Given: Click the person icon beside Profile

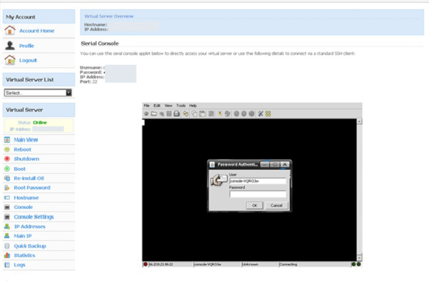Looking at the screenshot, I should point(10,45).
